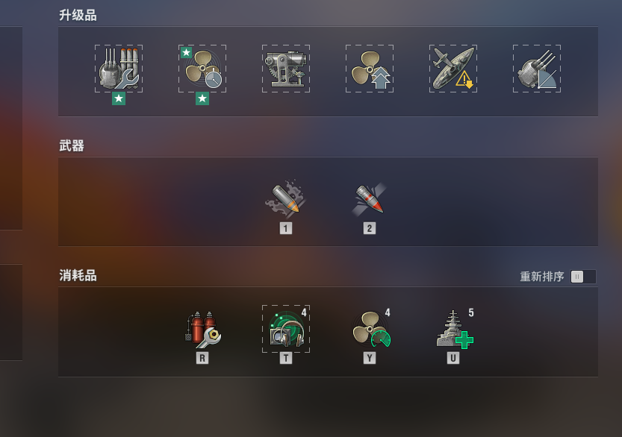The height and width of the screenshot is (437, 622).
Task: Select the main armaments repair upgrade slot
Action: (119, 69)
